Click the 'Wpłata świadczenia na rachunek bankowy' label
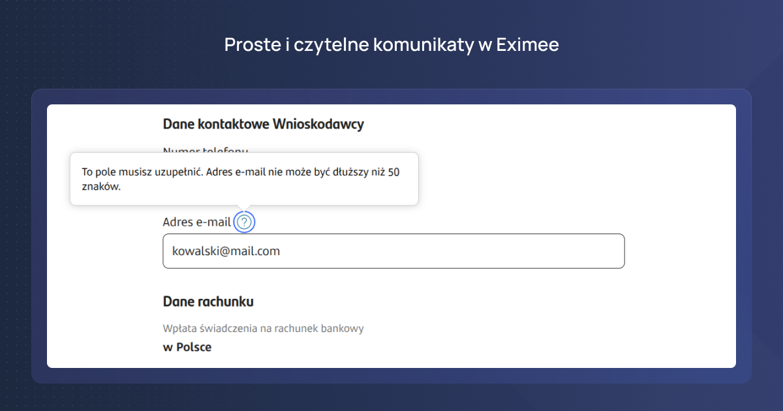783x411 pixels. point(263,328)
